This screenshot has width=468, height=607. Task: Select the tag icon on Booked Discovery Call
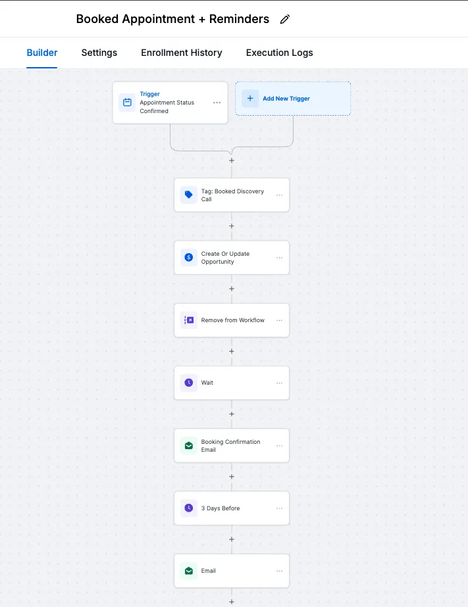189,195
